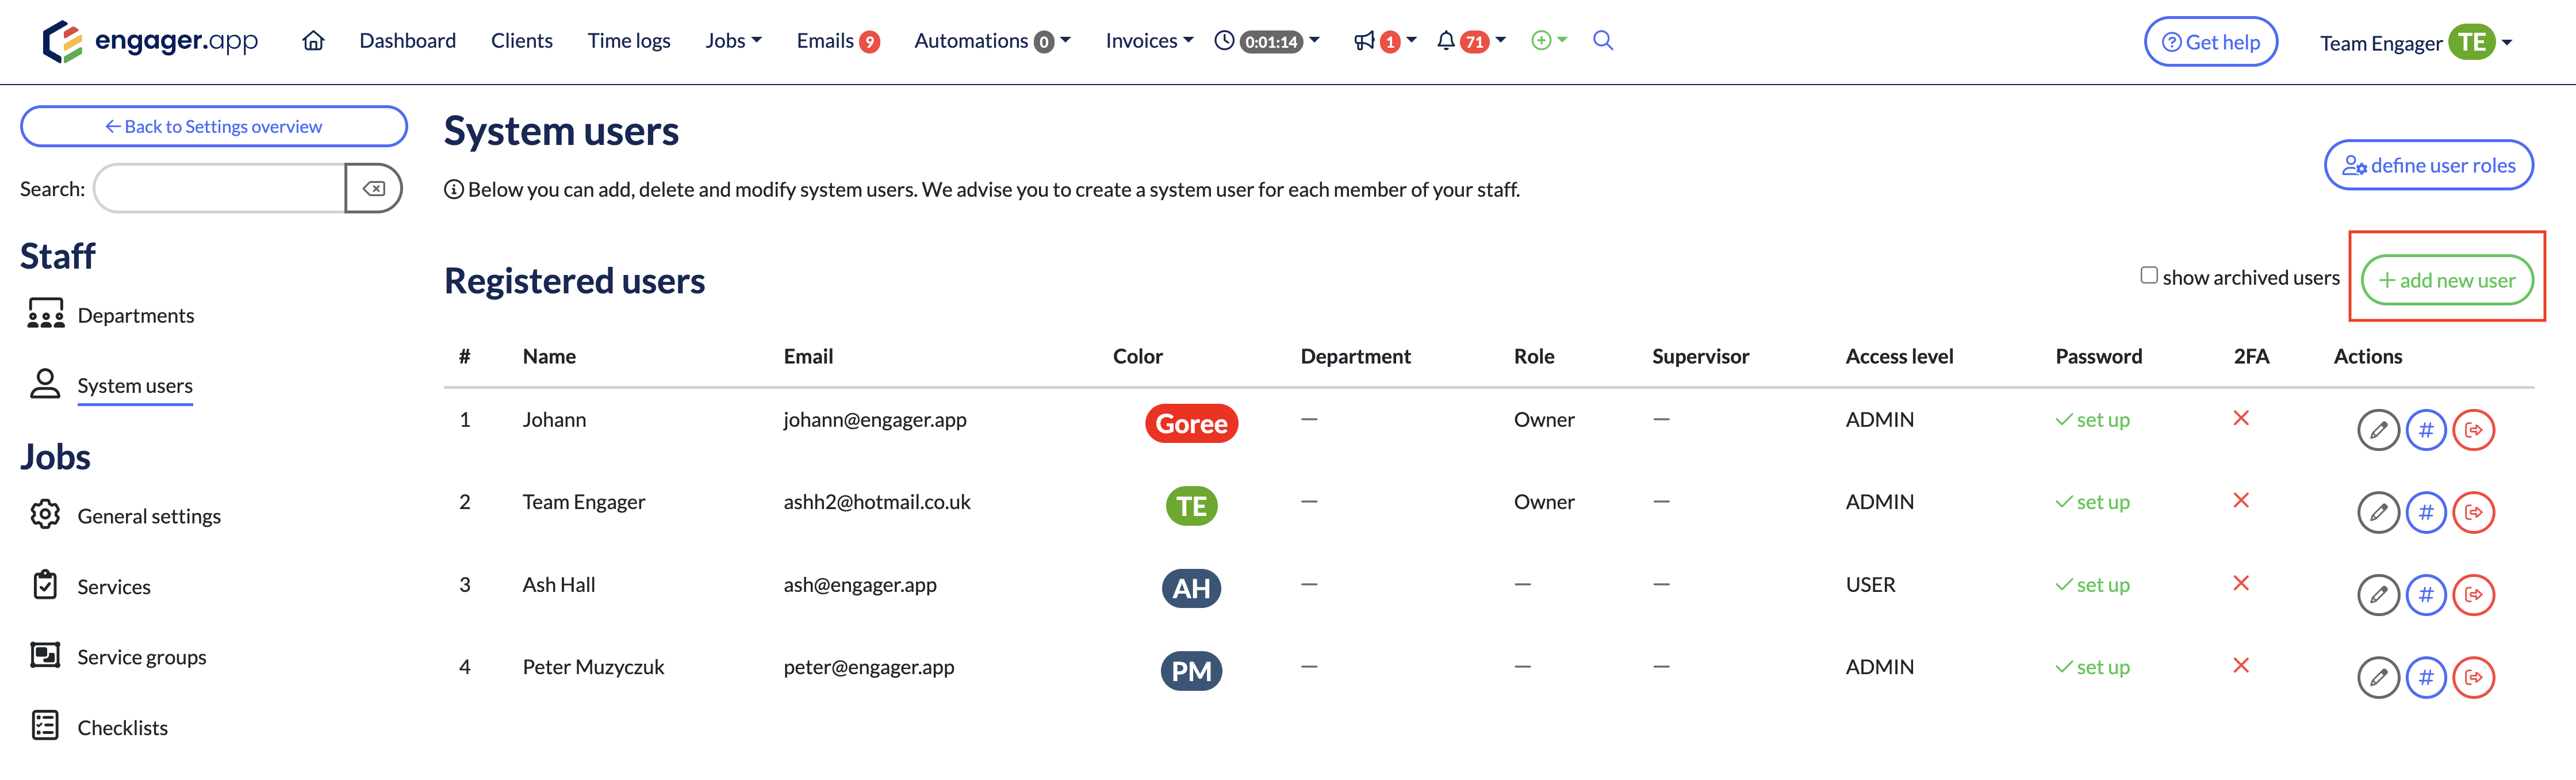Open the megaphone announcements icon
Screen dimensions: 2576x780
[1364, 41]
